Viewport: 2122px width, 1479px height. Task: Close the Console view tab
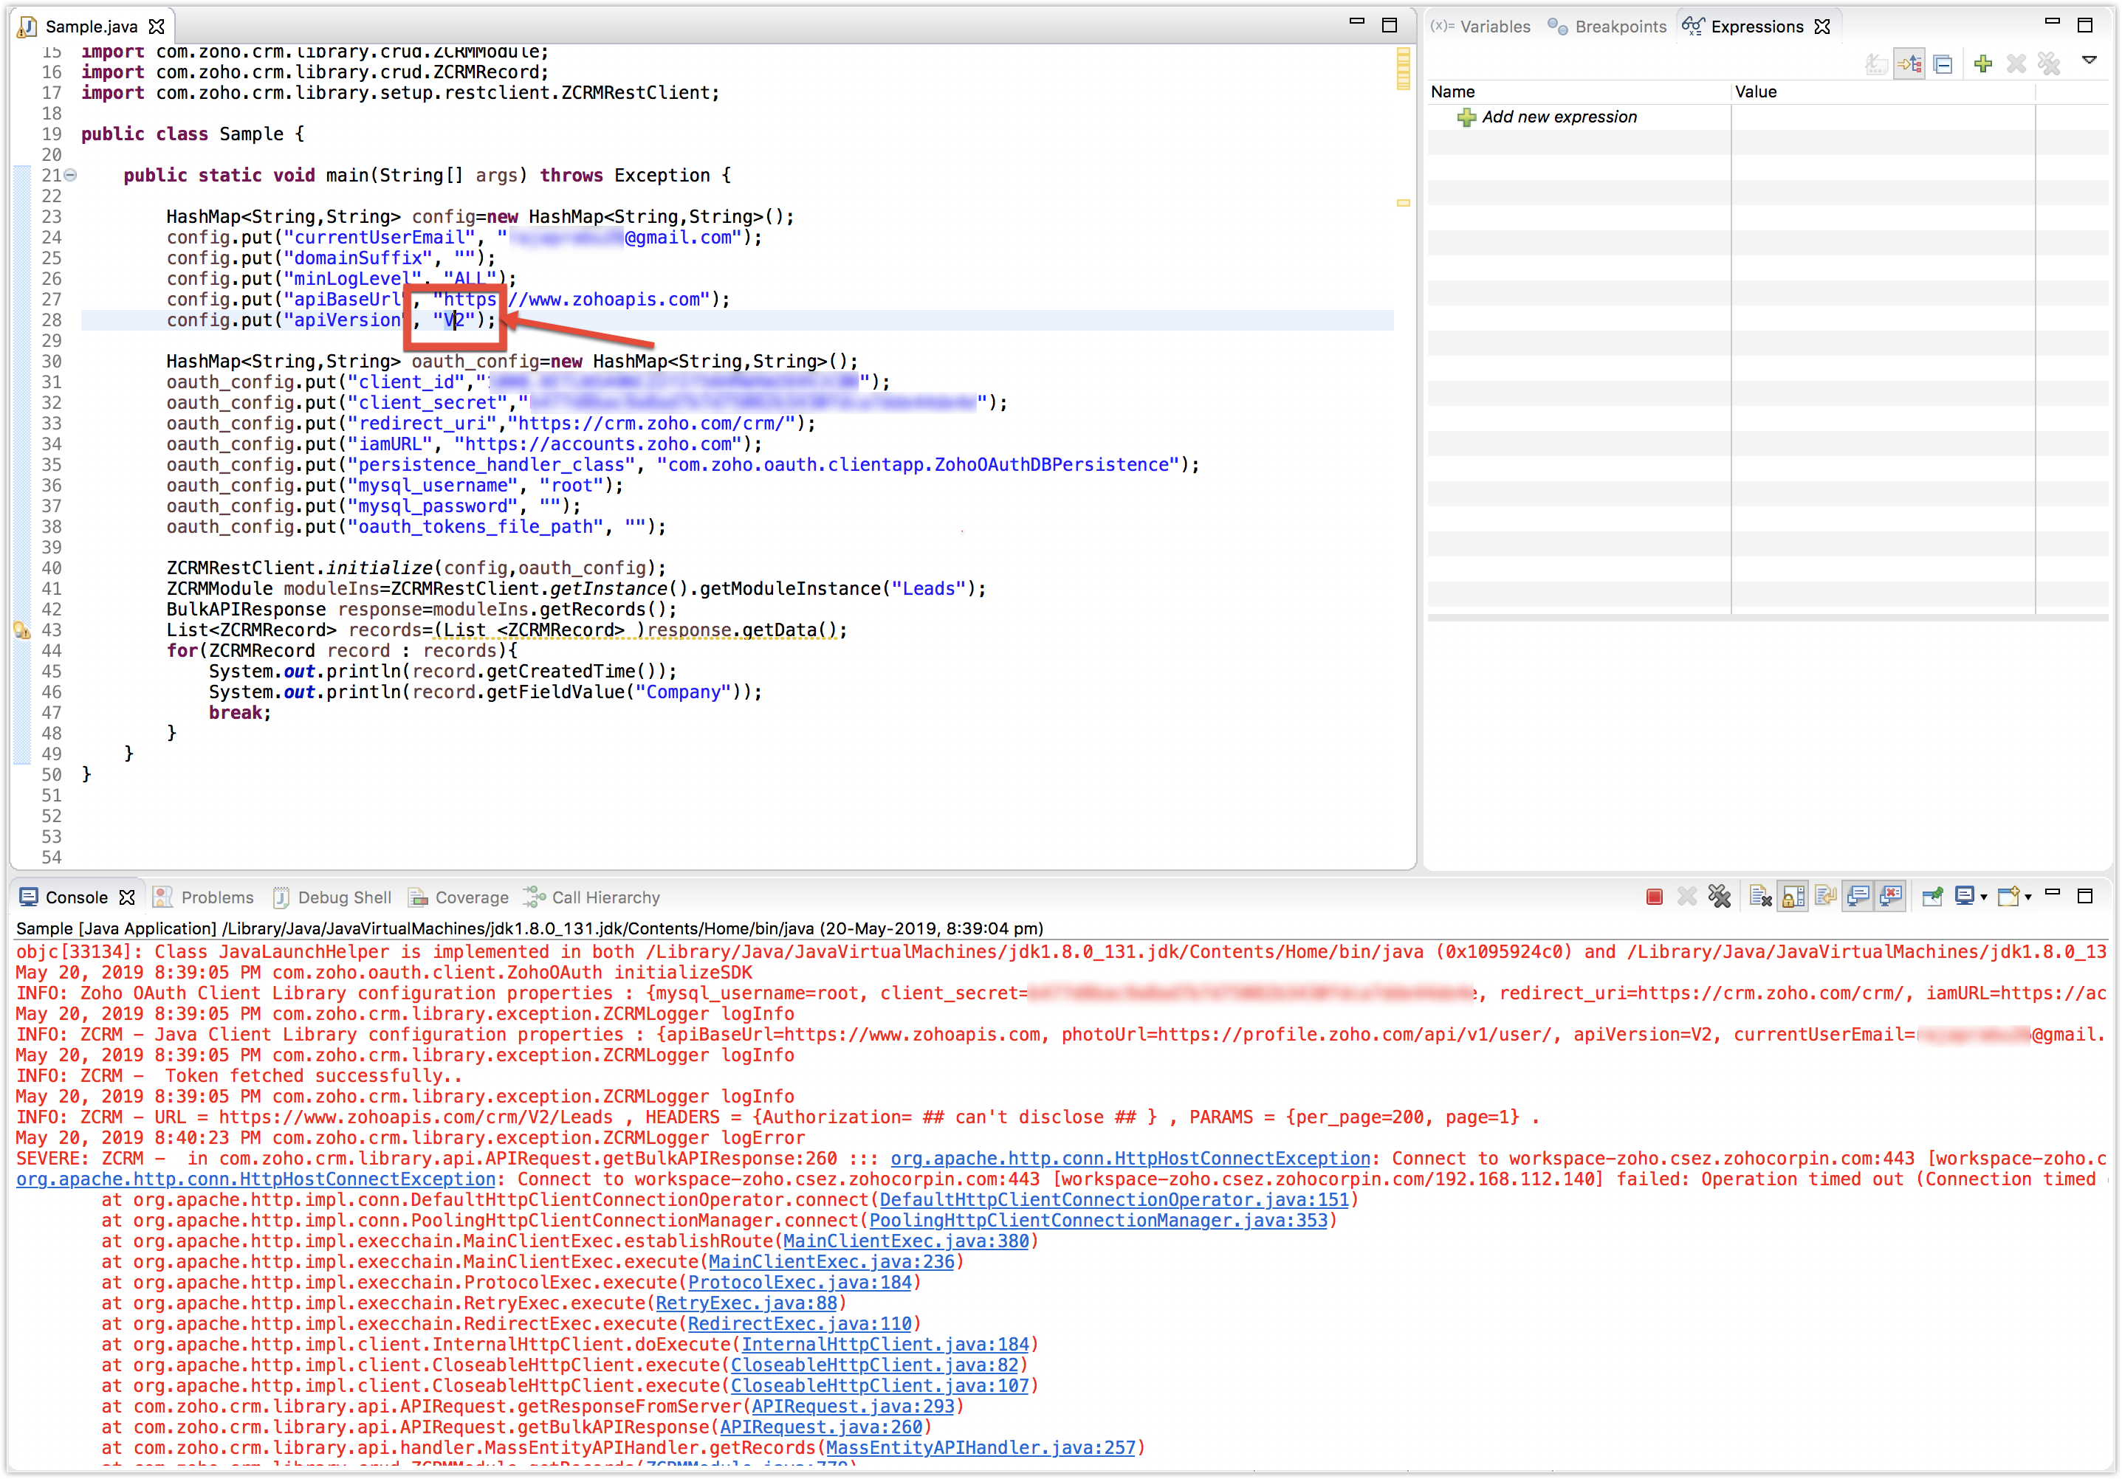126,897
